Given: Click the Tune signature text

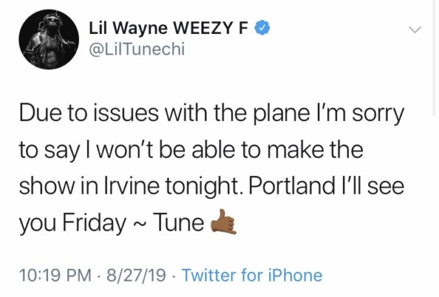Looking at the screenshot, I should pyautogui.click(x=179, y=223).
